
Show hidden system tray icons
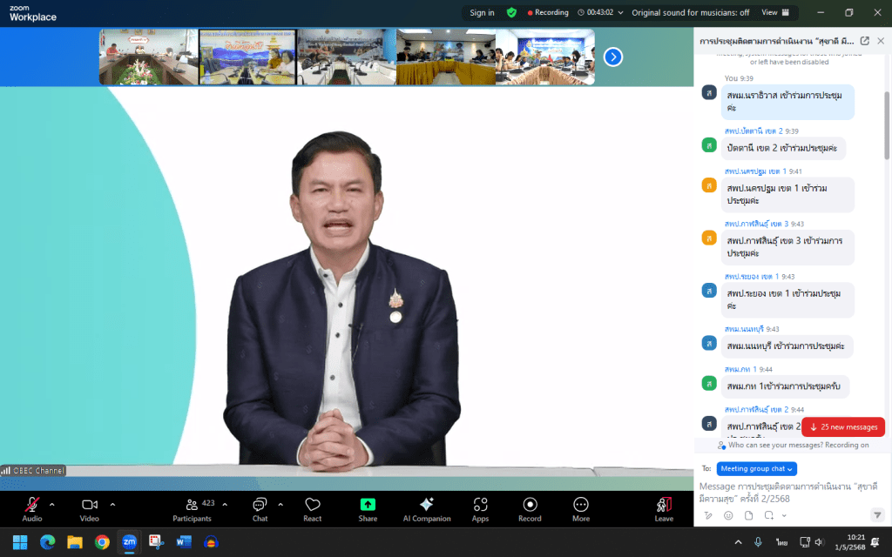click(738, 542)
